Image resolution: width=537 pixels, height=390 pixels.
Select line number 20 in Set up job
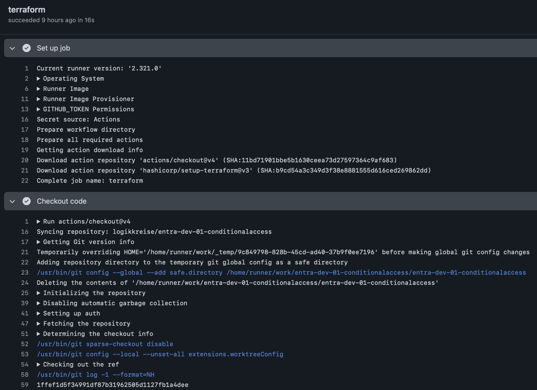click(25, 160)
